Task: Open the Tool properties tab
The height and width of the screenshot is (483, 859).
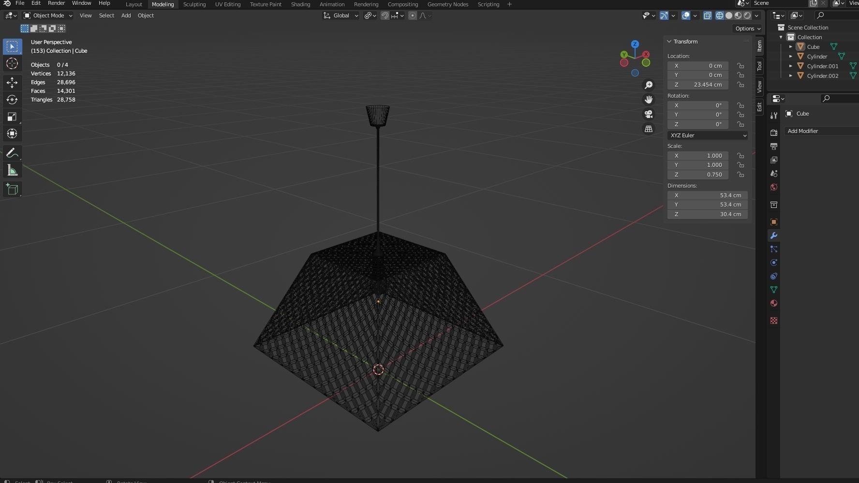Action: (774, 115)
